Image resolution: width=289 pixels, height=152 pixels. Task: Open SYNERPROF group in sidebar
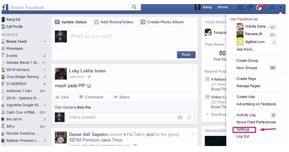pos(17,84)
